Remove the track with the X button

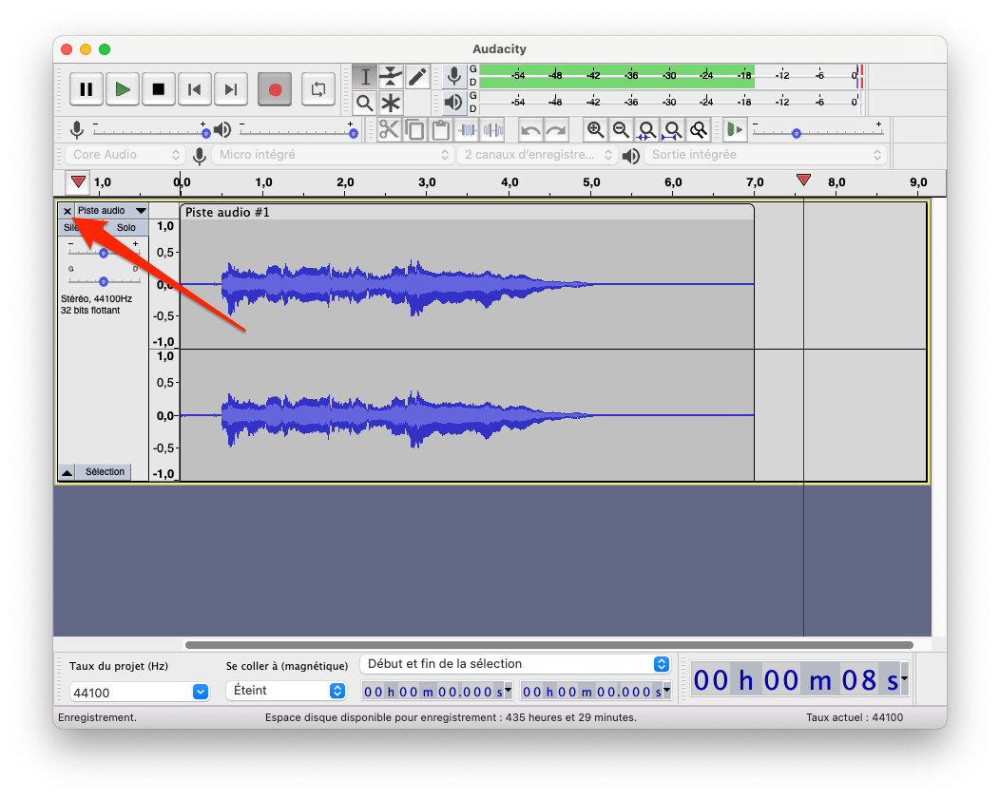coord(67,211)
